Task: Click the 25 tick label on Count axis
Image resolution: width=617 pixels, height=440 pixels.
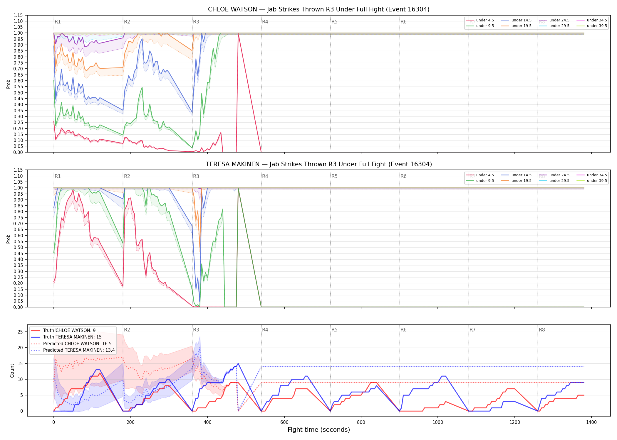Action: (x=20, y=332)
